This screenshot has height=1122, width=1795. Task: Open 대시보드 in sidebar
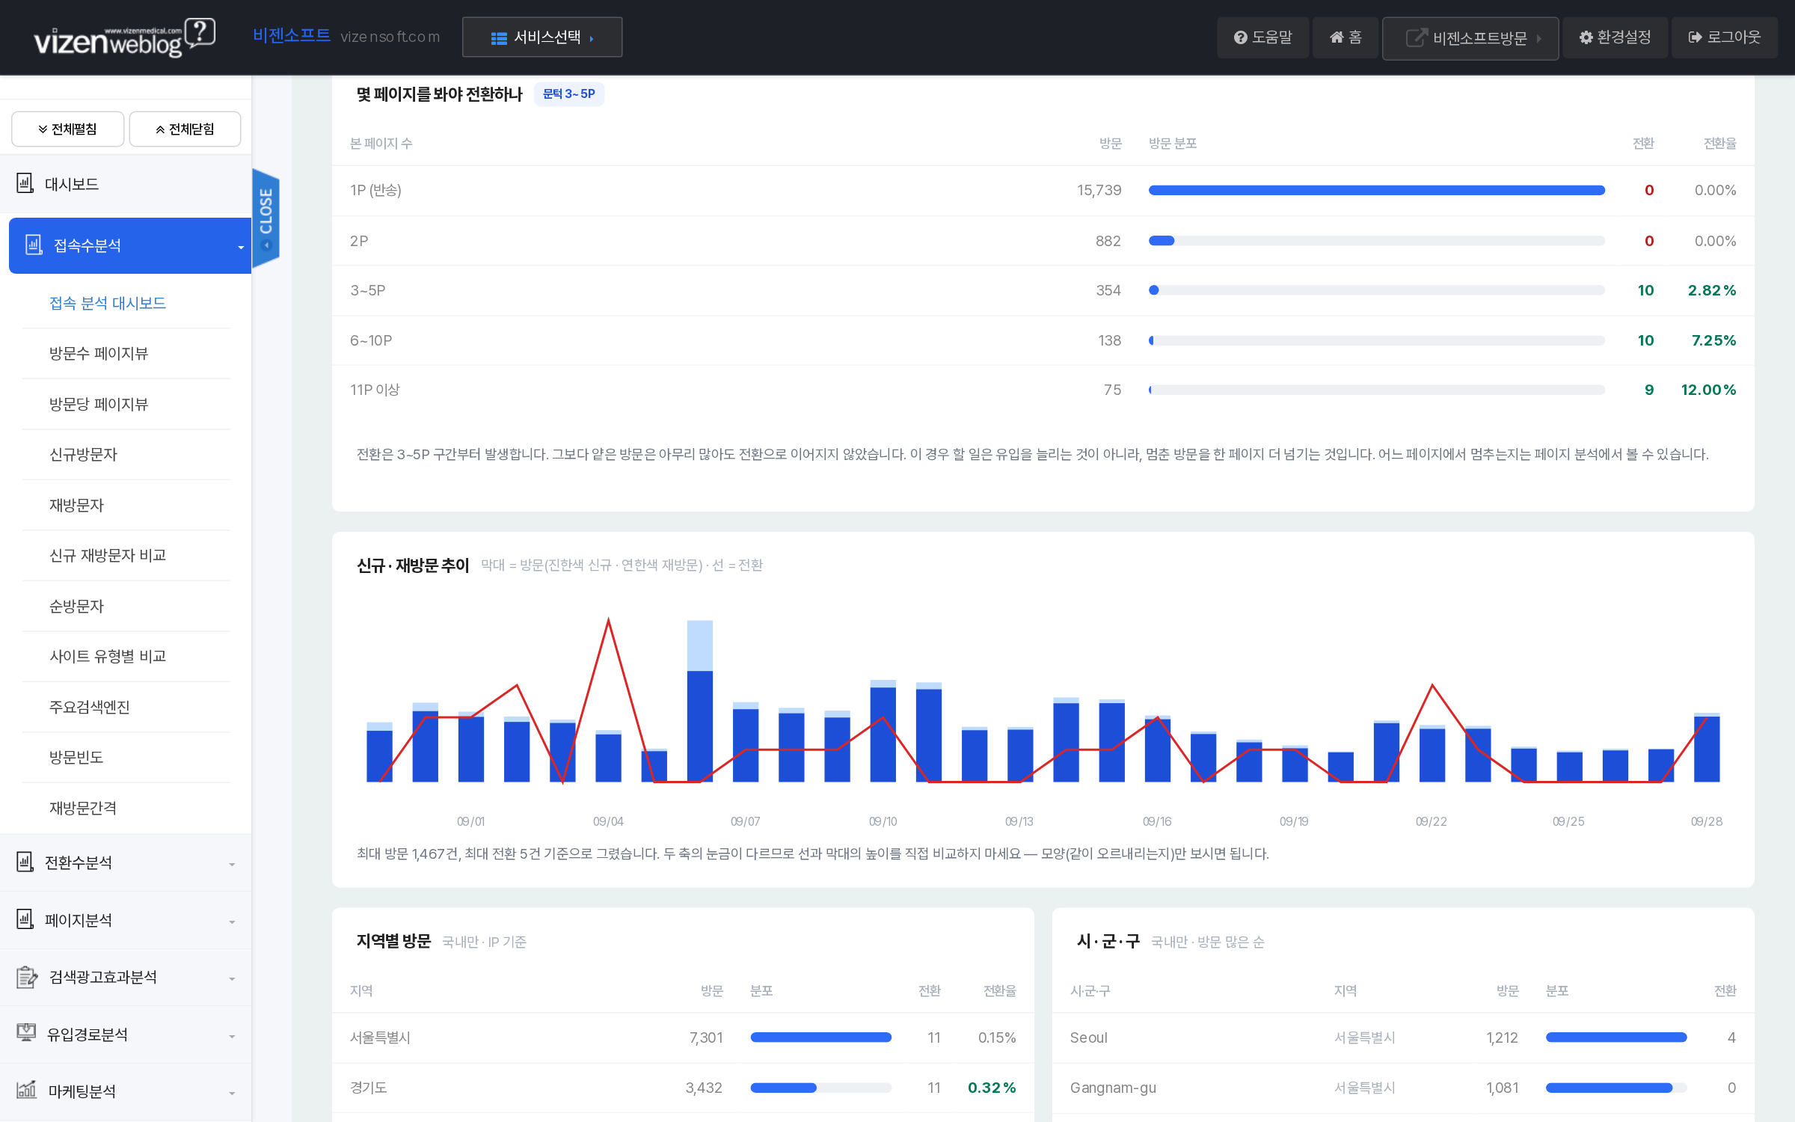point(126,184)
